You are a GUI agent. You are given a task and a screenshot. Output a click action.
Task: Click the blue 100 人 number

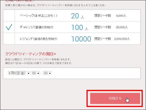80,27
